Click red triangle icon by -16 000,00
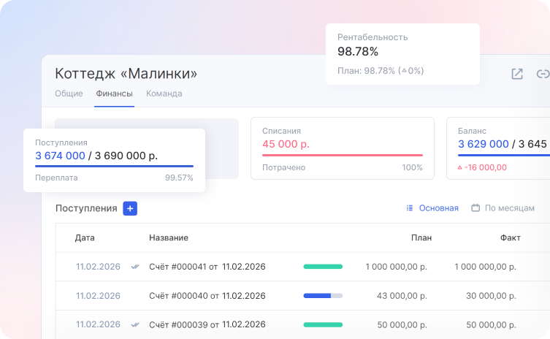The height and width of the screenshot is (339, 550). [459, 167]
